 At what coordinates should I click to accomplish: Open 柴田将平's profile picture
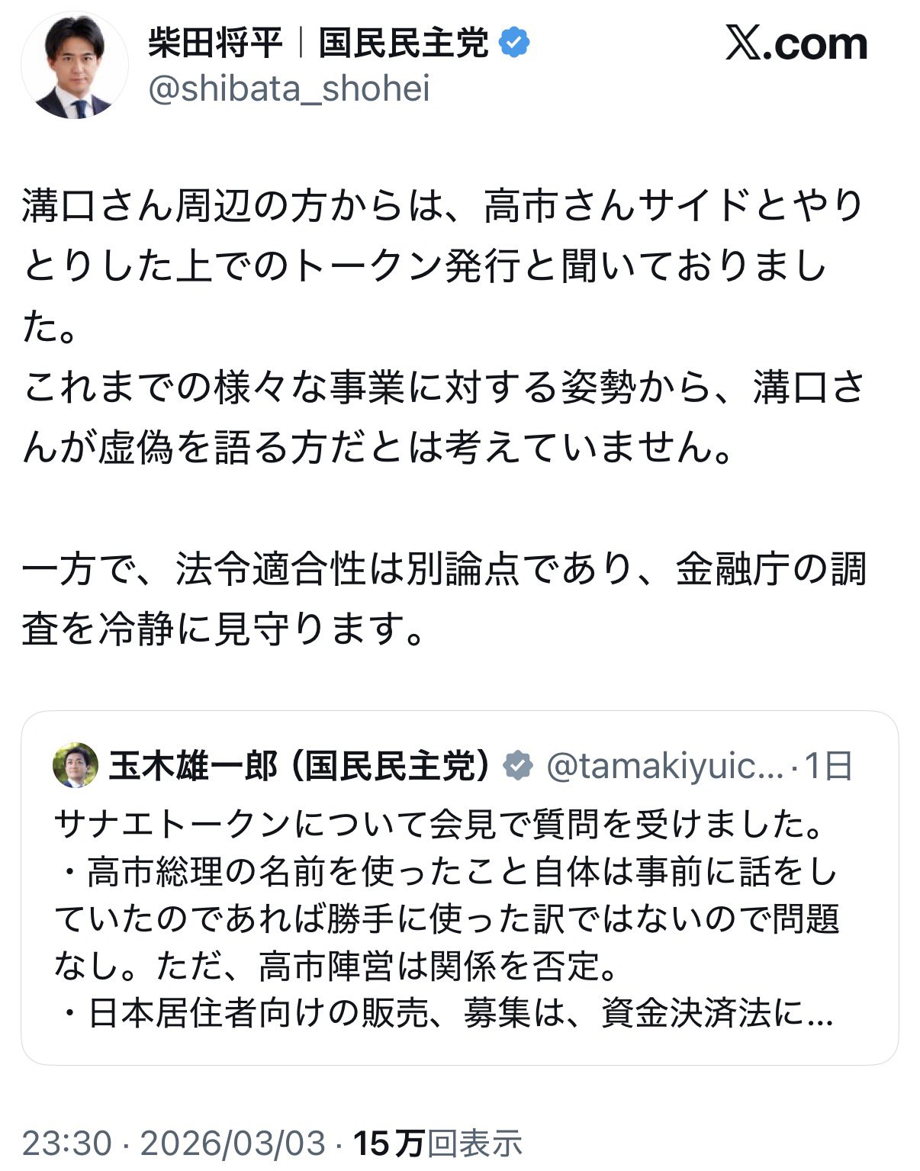[x=74, y=66]
